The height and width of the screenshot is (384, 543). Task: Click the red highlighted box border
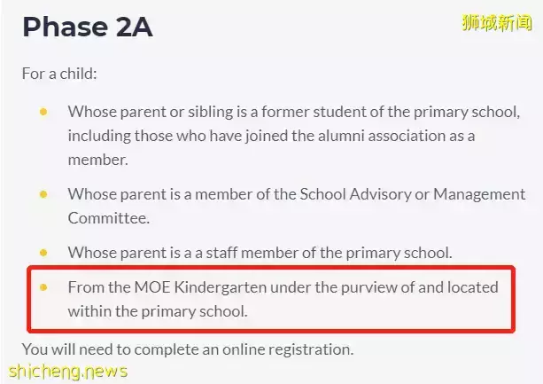(271, 267)
